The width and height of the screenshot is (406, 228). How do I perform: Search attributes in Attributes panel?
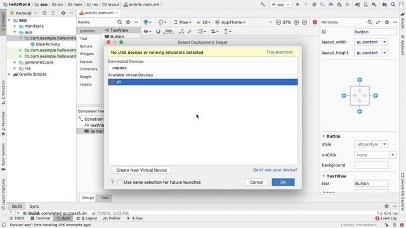click(370, 22)
